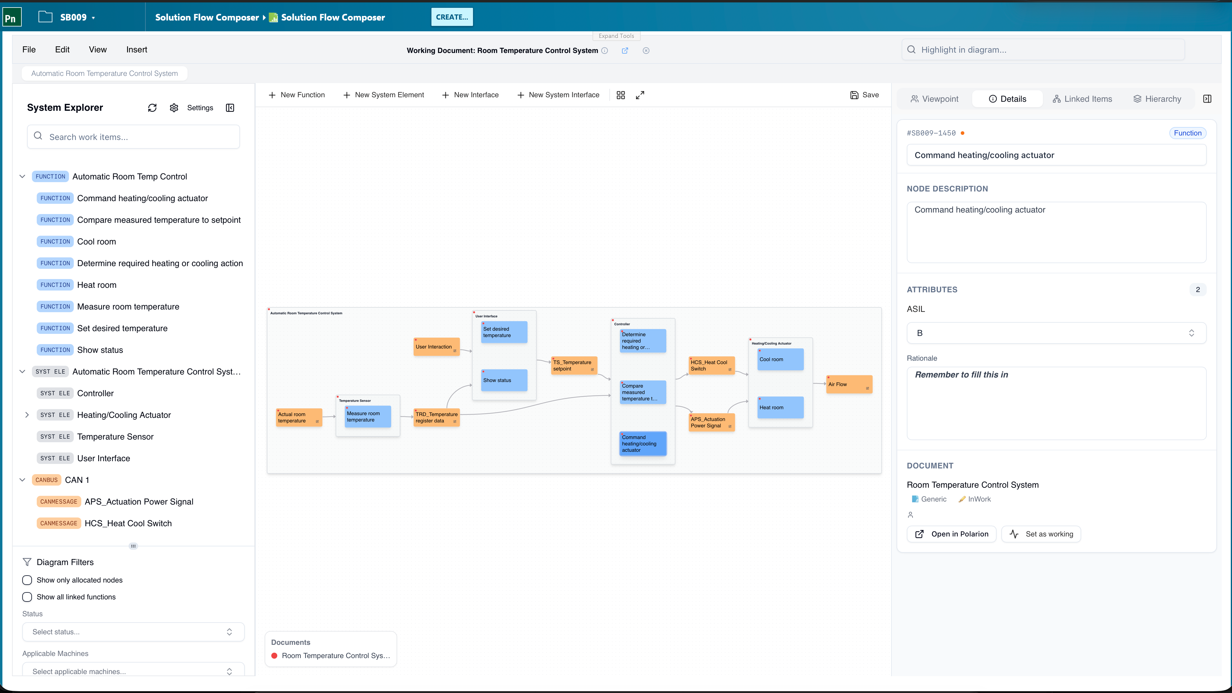The width and height of the screenshot is (1232, 693).
Task: Click the Highlight in diagram search field
Action: click(x=1043, y=50)
